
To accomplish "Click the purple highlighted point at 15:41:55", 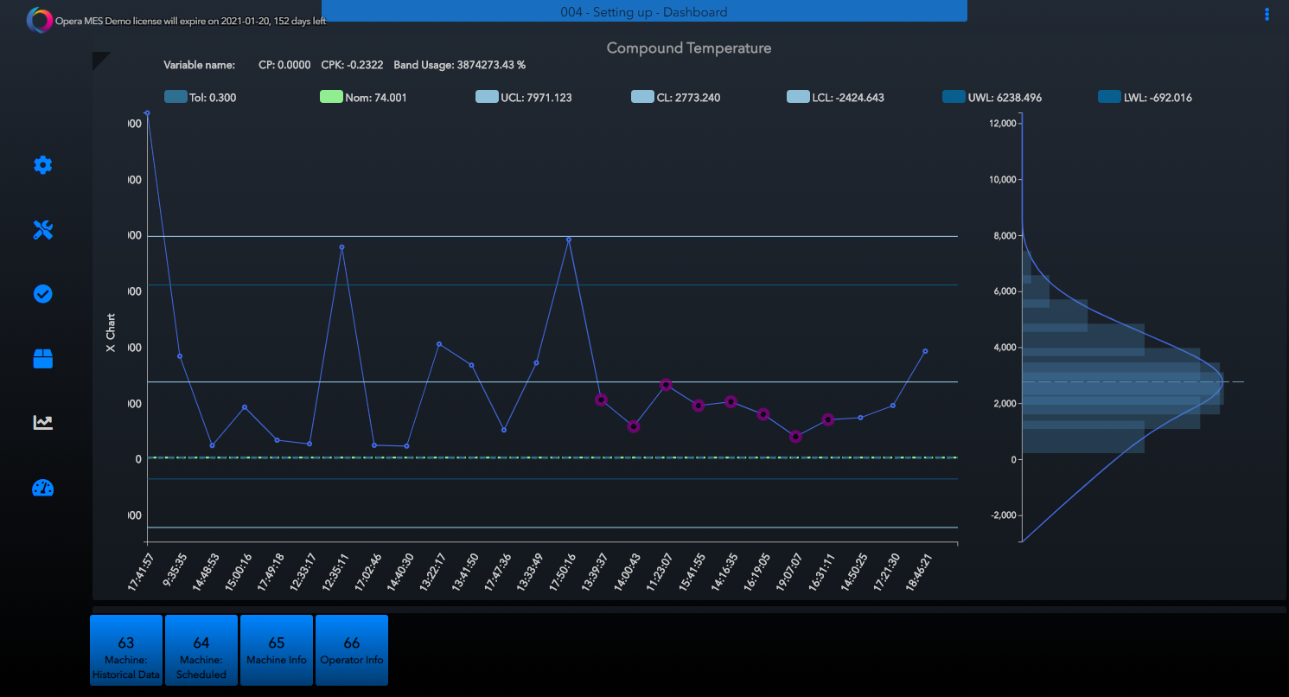I will tap(699, 406).
